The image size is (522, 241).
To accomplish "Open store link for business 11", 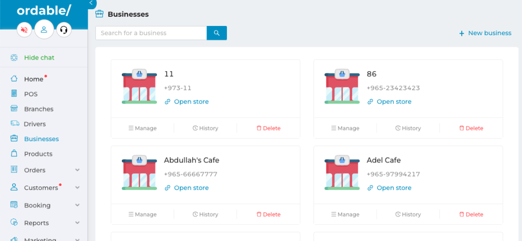I will click(187, 102).
